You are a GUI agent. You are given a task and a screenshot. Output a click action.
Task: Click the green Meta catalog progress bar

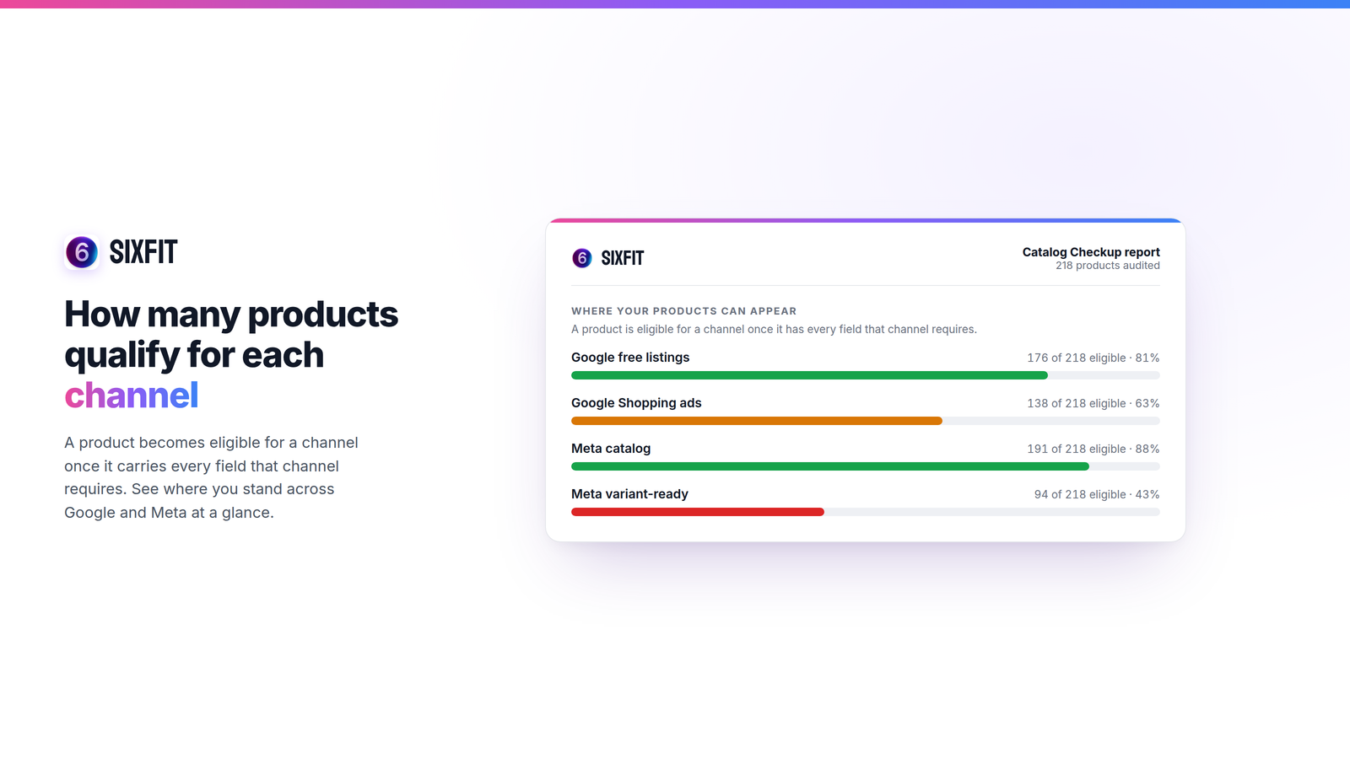(x=830, y=466)
